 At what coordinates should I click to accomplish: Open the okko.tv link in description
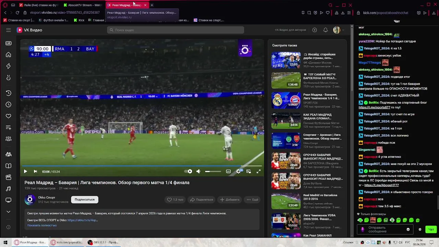coord(83,220)
